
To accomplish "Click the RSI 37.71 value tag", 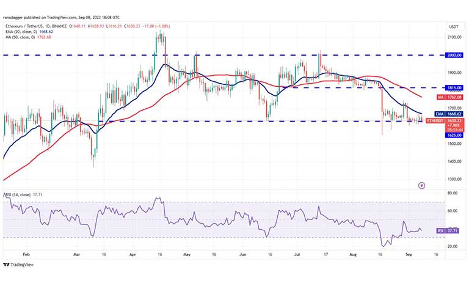I will (448, 231).
